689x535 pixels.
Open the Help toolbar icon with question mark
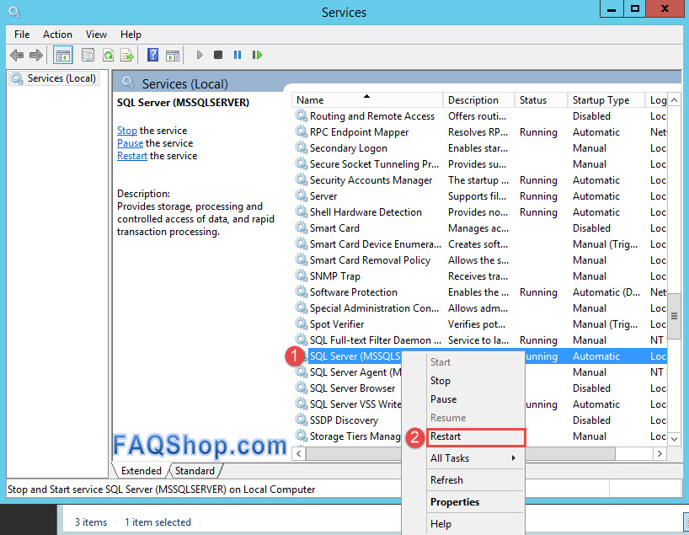(152, 55)
